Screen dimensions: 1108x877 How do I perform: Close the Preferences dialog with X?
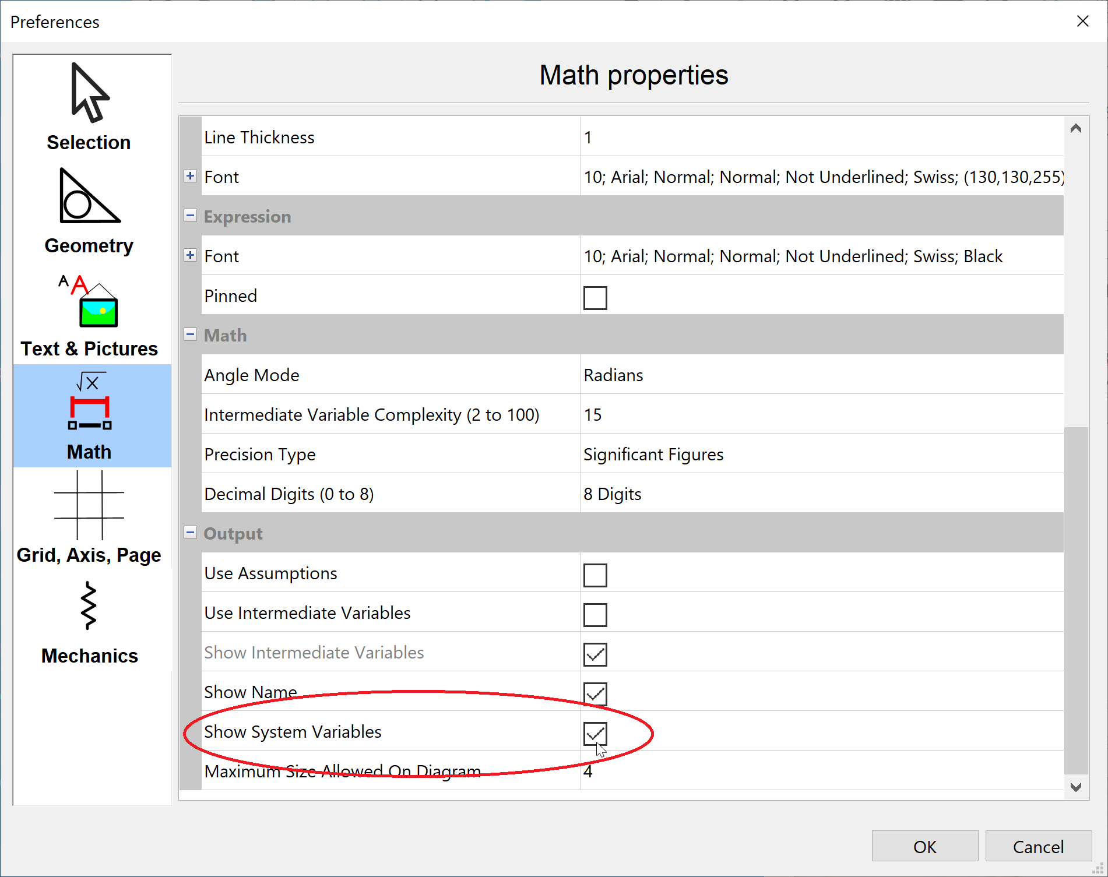click(1082, 22)
